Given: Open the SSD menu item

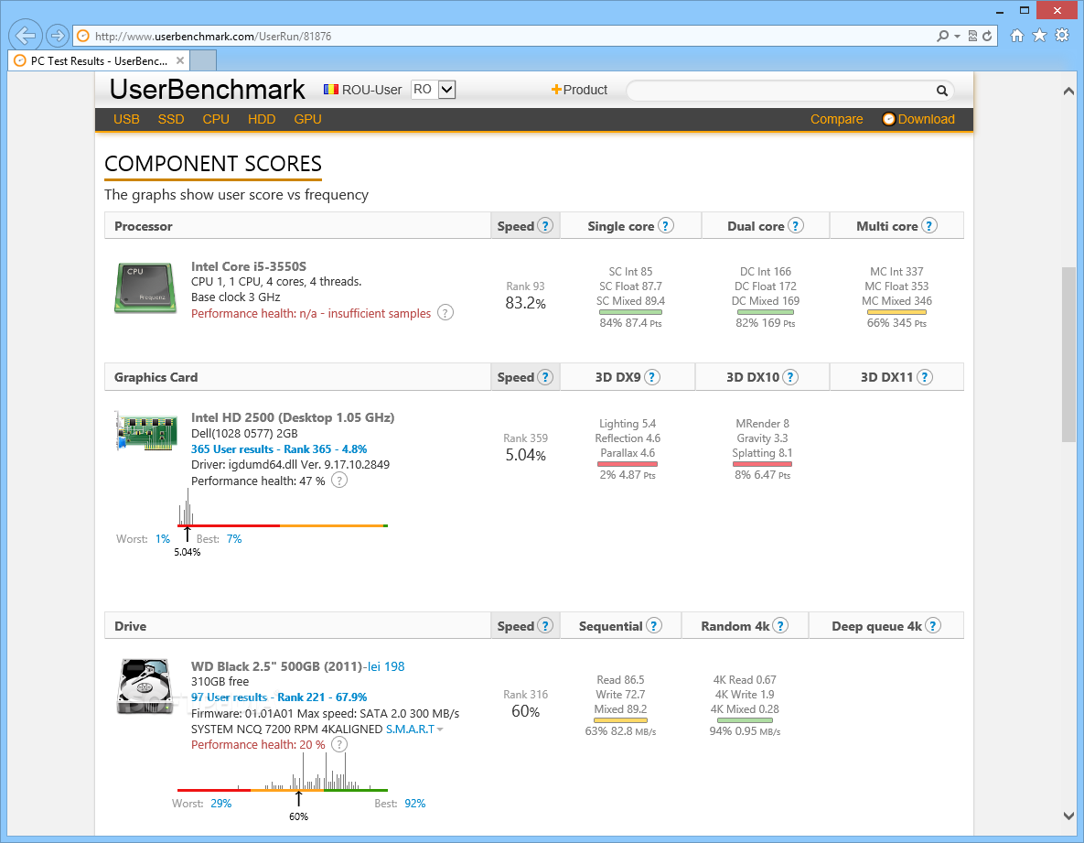Looking at the screenshot, I should coord(171,119).
